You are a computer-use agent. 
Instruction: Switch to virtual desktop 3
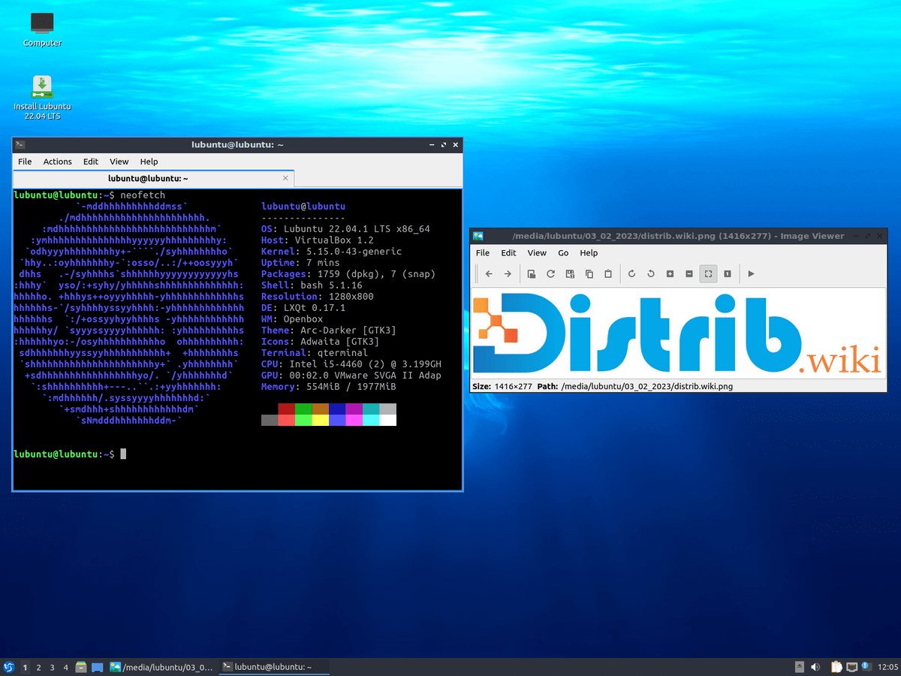(52, 667)
